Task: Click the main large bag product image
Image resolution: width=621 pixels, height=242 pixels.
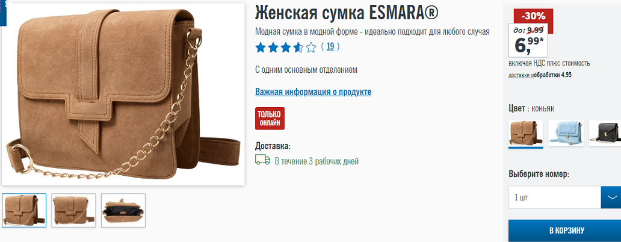Action: [123, 95]
